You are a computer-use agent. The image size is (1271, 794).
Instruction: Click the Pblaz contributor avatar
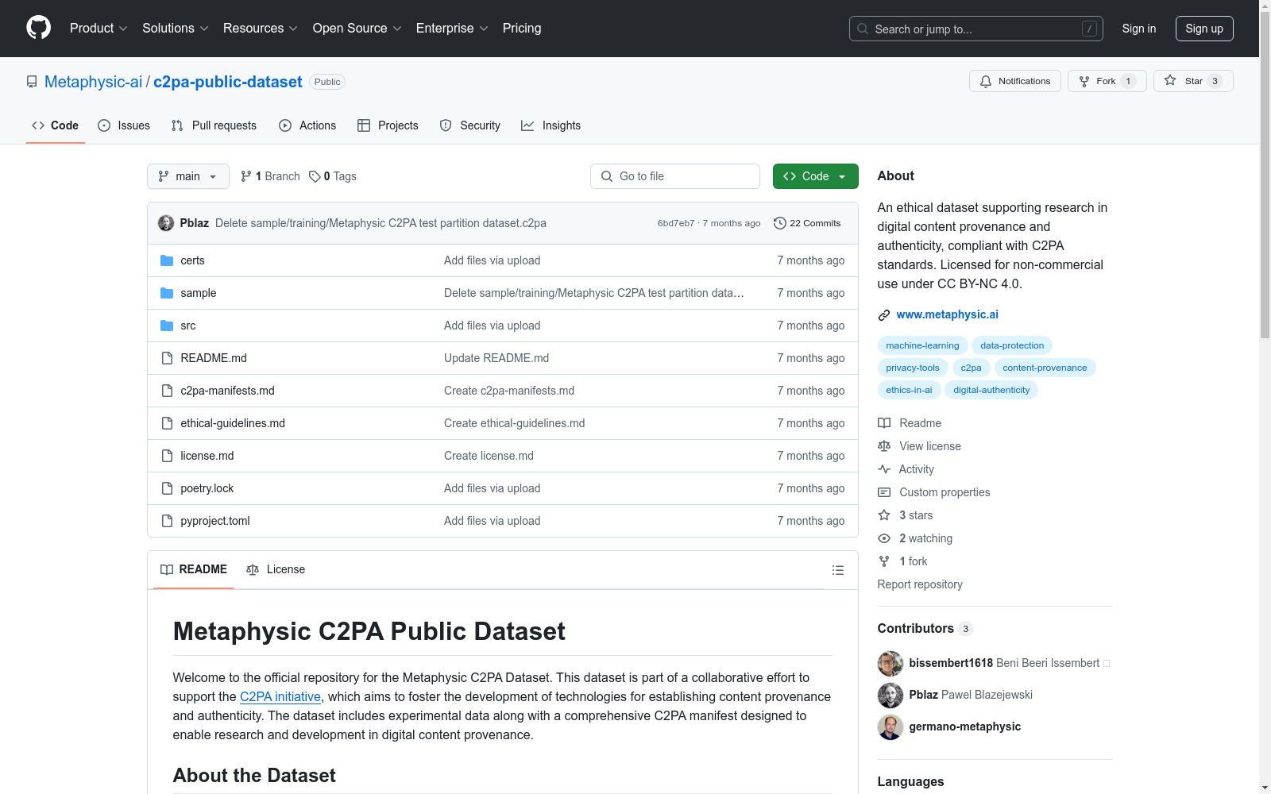pyautogui.click(x=890, y=696)
